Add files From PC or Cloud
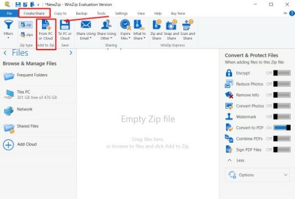 click(x=45, y=30)
